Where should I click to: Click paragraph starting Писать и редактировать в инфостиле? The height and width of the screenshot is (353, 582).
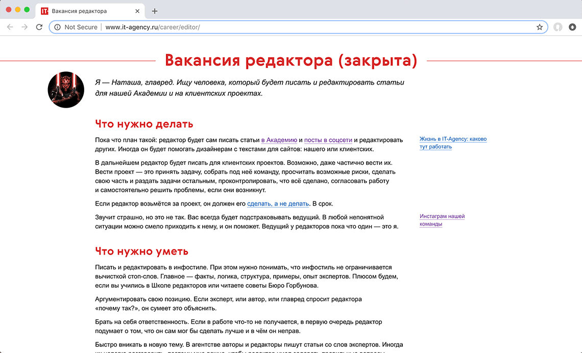coord(247,276)
